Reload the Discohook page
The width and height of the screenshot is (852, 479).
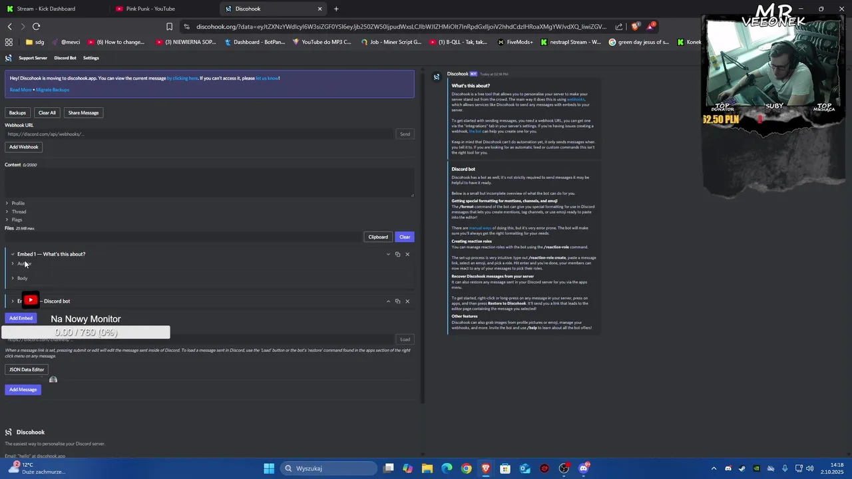(x=36, y=27)
